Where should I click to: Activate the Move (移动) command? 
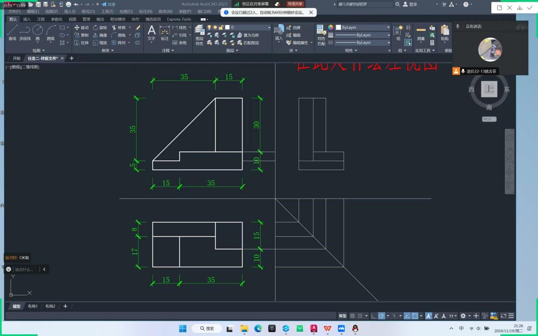(81, 28)
